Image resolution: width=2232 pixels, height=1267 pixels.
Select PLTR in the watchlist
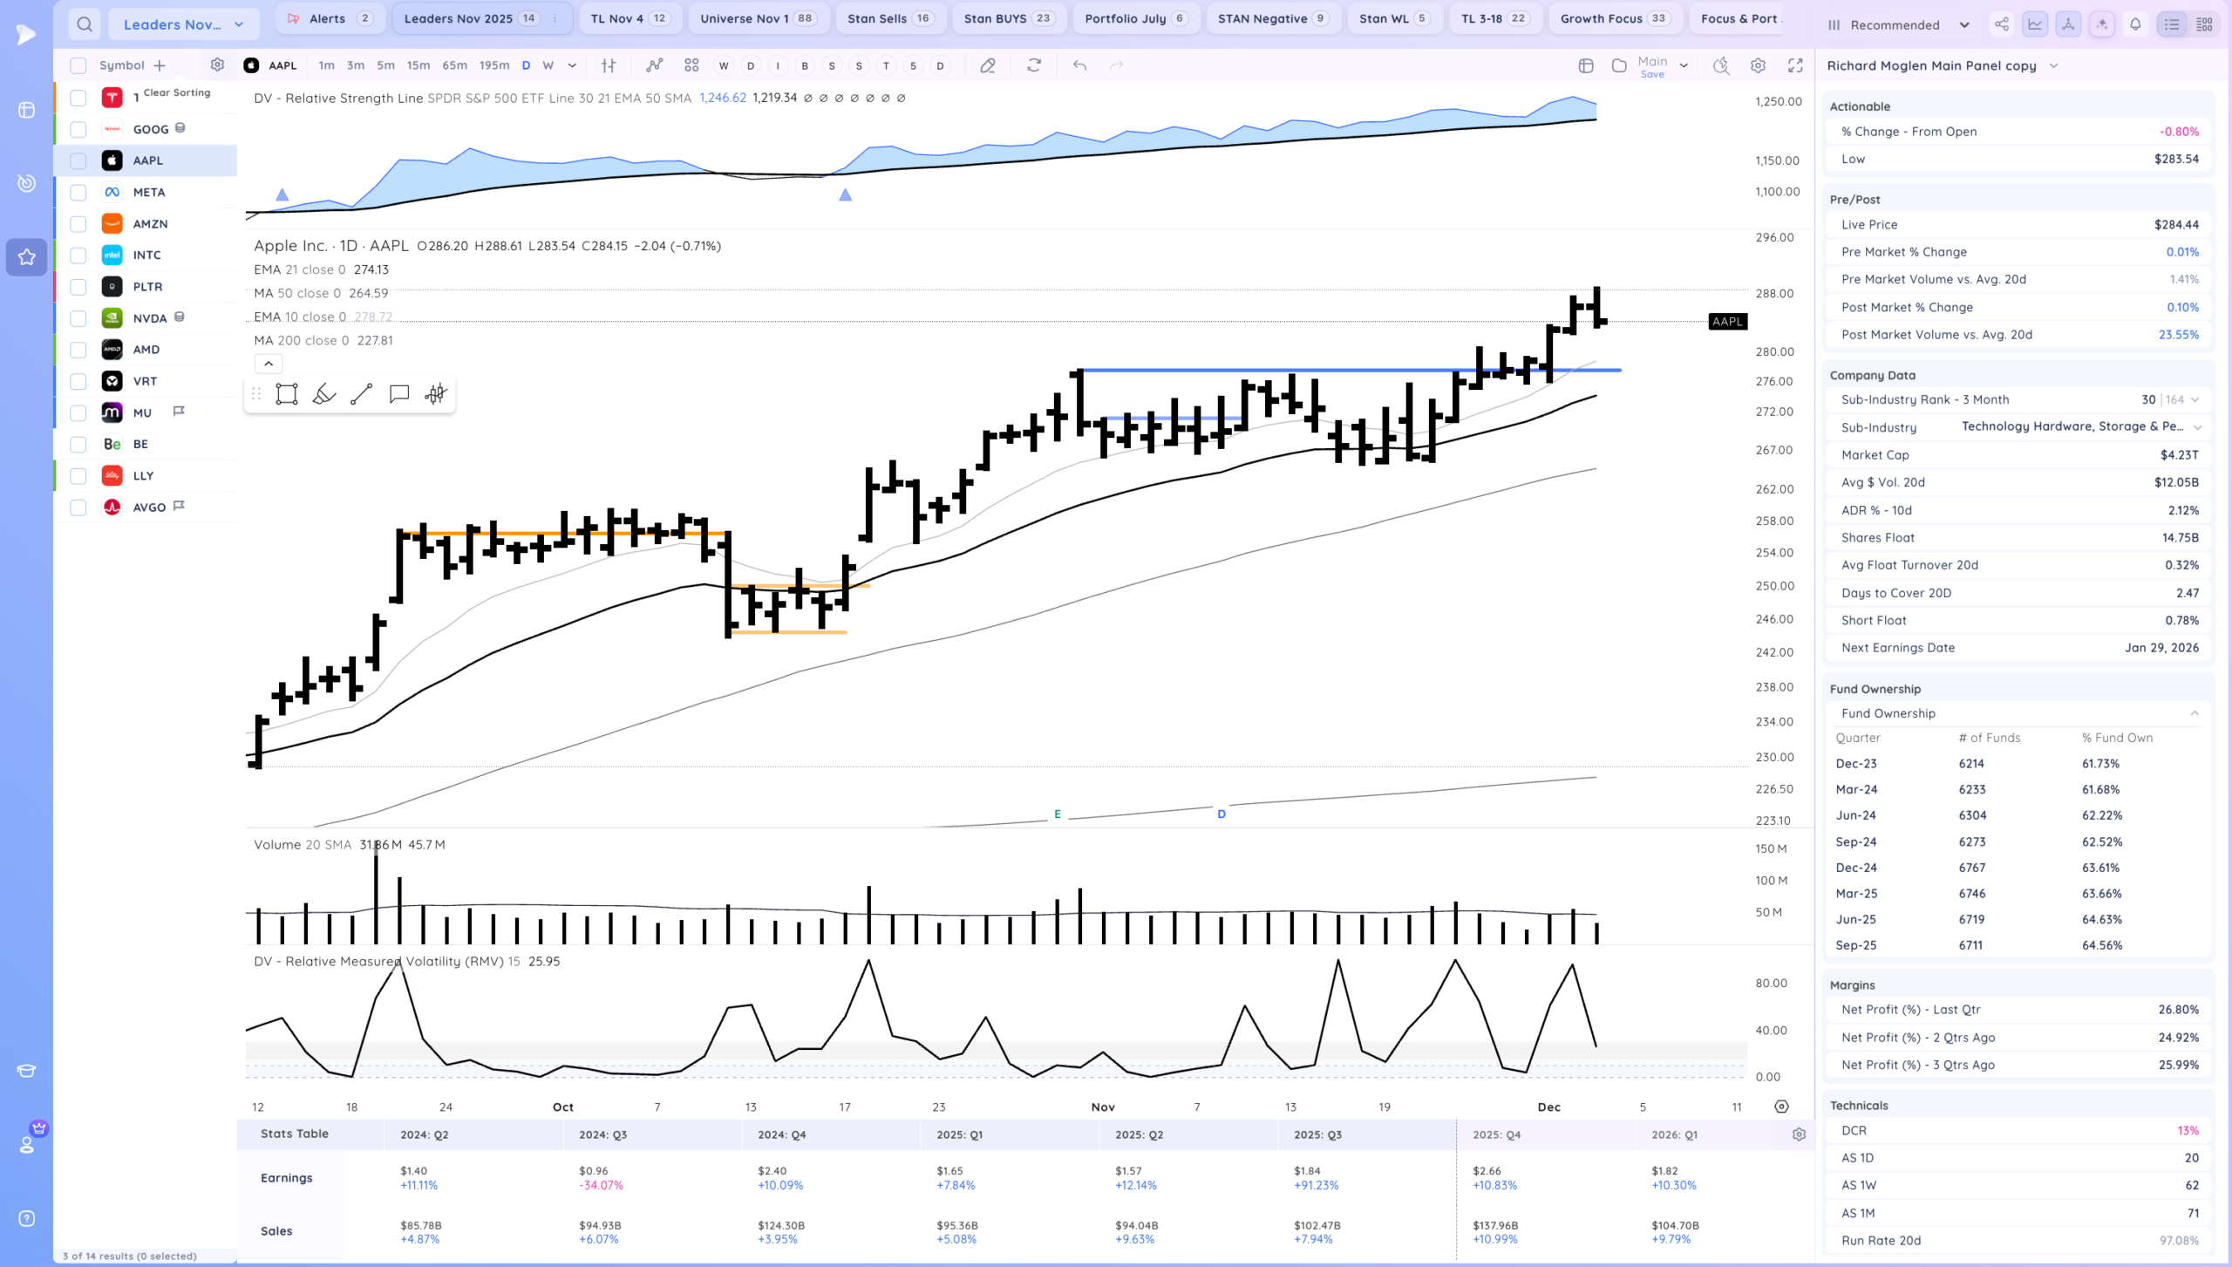147,287
